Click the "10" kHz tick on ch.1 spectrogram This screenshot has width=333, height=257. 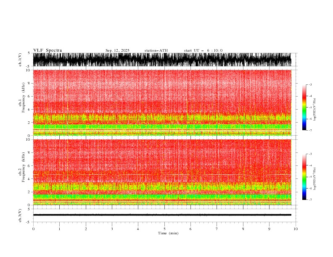tap(28, 70)
